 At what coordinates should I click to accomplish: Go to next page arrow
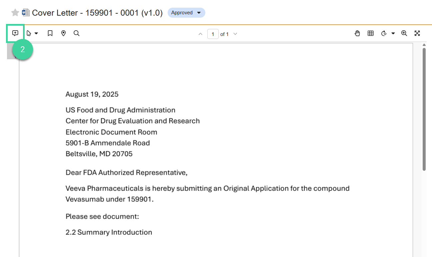click(x=235, y=34)
